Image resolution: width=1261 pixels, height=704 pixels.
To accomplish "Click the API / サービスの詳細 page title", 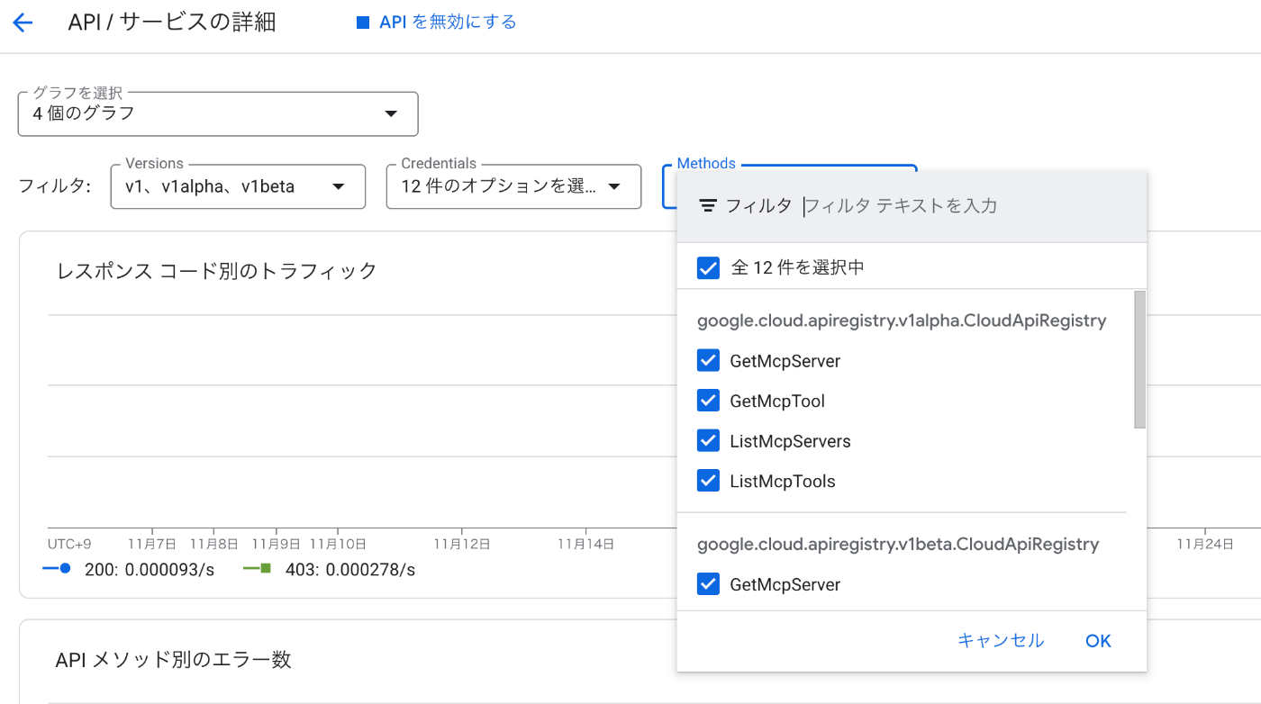I will (172, 23).
